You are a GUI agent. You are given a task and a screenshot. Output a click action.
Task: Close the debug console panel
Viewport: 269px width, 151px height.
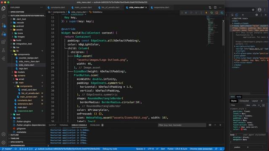point(220,125)
